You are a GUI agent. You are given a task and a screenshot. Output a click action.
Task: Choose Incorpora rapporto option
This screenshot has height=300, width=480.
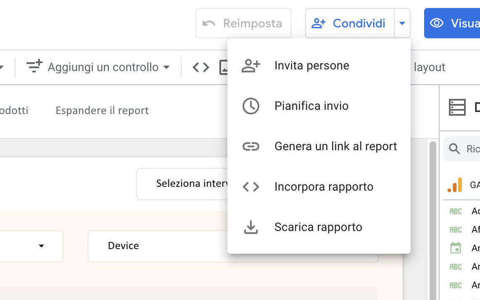pyautogui.click(x=319, y=187)
